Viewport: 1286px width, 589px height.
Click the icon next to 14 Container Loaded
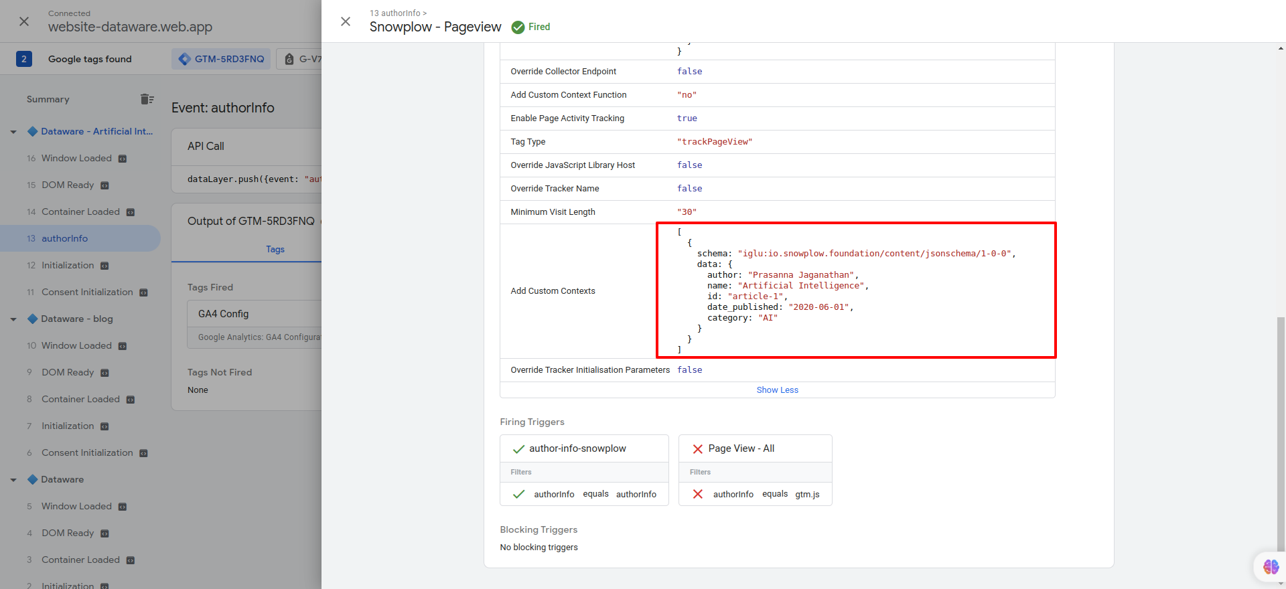click(x=131, y=212)
